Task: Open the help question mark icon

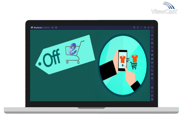Action: tap(134, 28)
